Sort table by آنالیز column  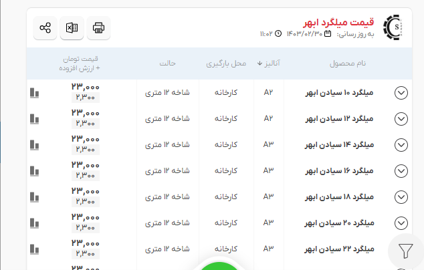[268, 63]
